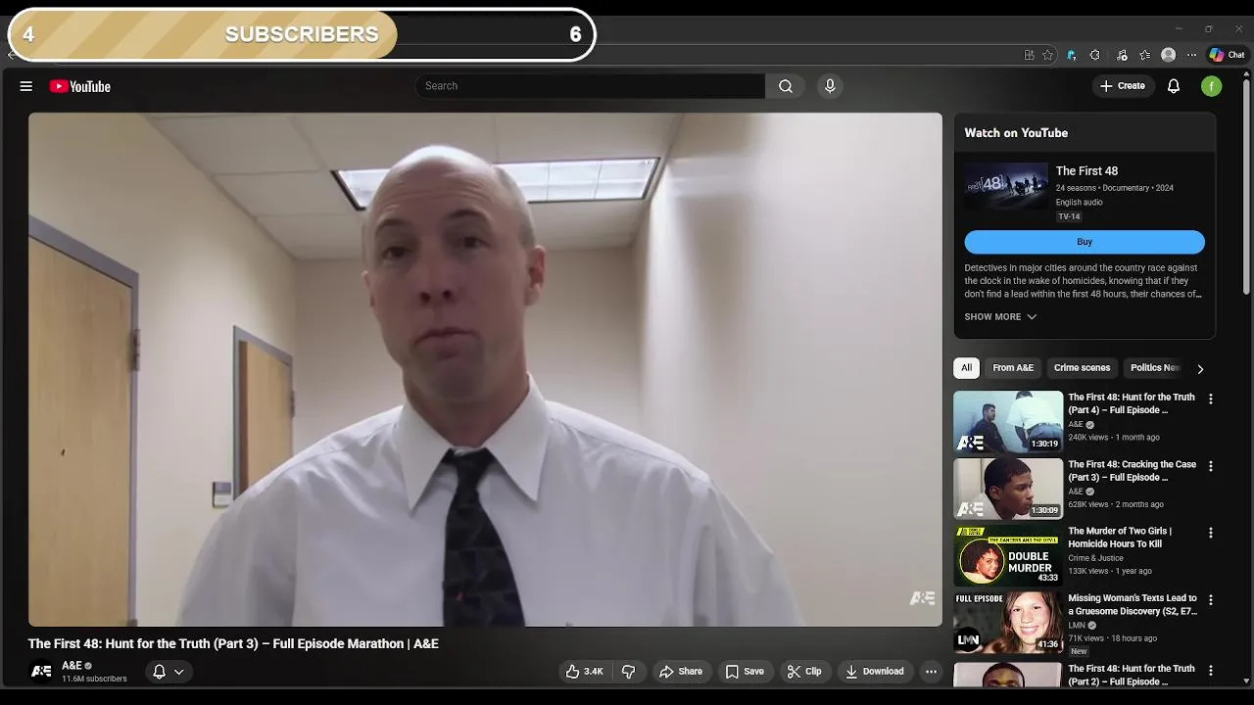1254x705 pixels.
Task: Select the All filter chip
Action: [x=966, y=368]
